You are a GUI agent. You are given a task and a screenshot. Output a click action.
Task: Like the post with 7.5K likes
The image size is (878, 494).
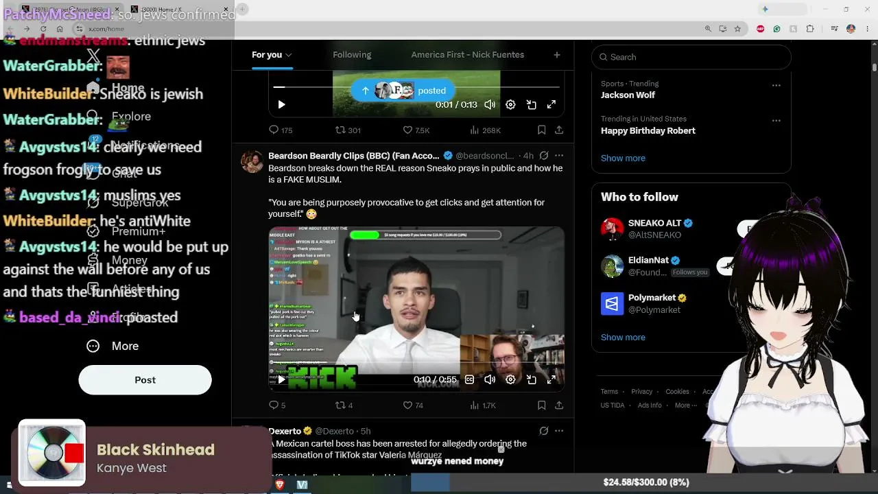pos(416,130)
